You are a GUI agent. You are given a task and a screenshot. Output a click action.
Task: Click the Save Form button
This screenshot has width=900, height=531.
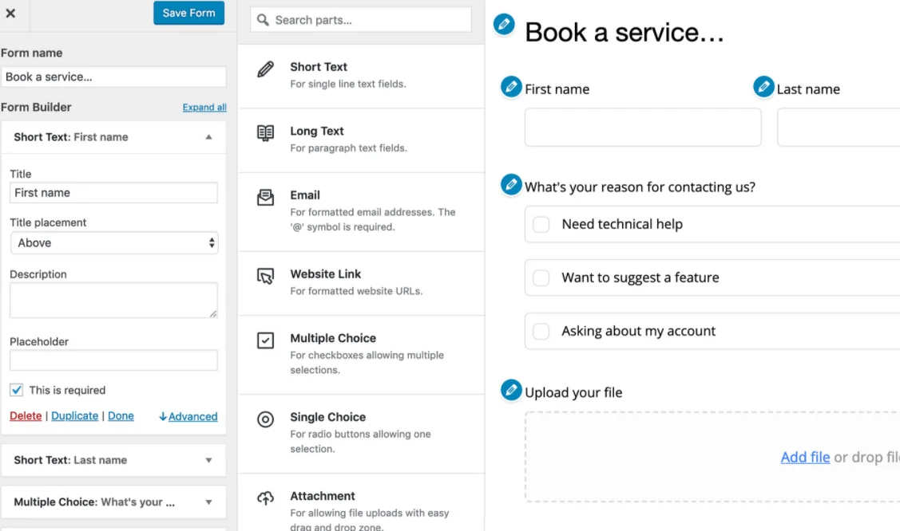click(188, 13)
